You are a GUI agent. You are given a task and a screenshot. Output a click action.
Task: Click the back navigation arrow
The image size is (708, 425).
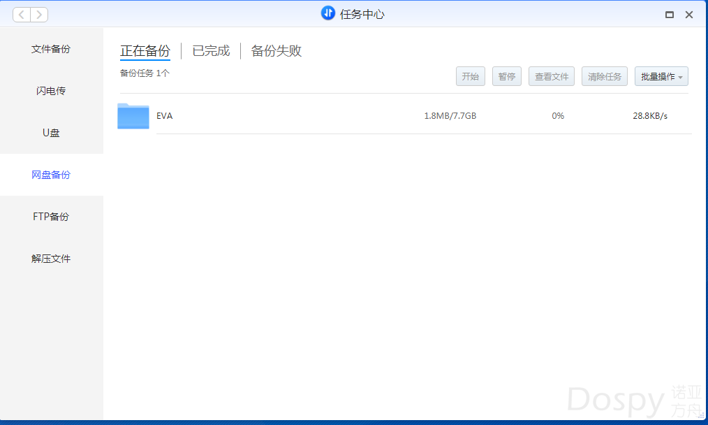click(22, 15)
